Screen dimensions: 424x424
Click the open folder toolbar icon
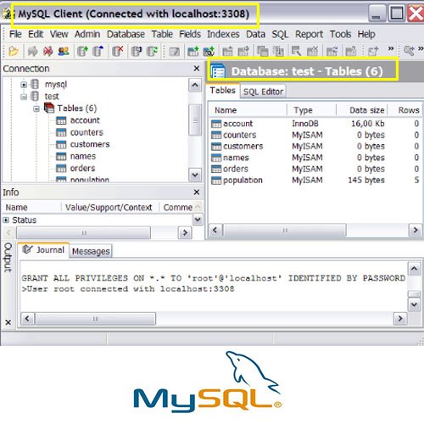[14, 51]
